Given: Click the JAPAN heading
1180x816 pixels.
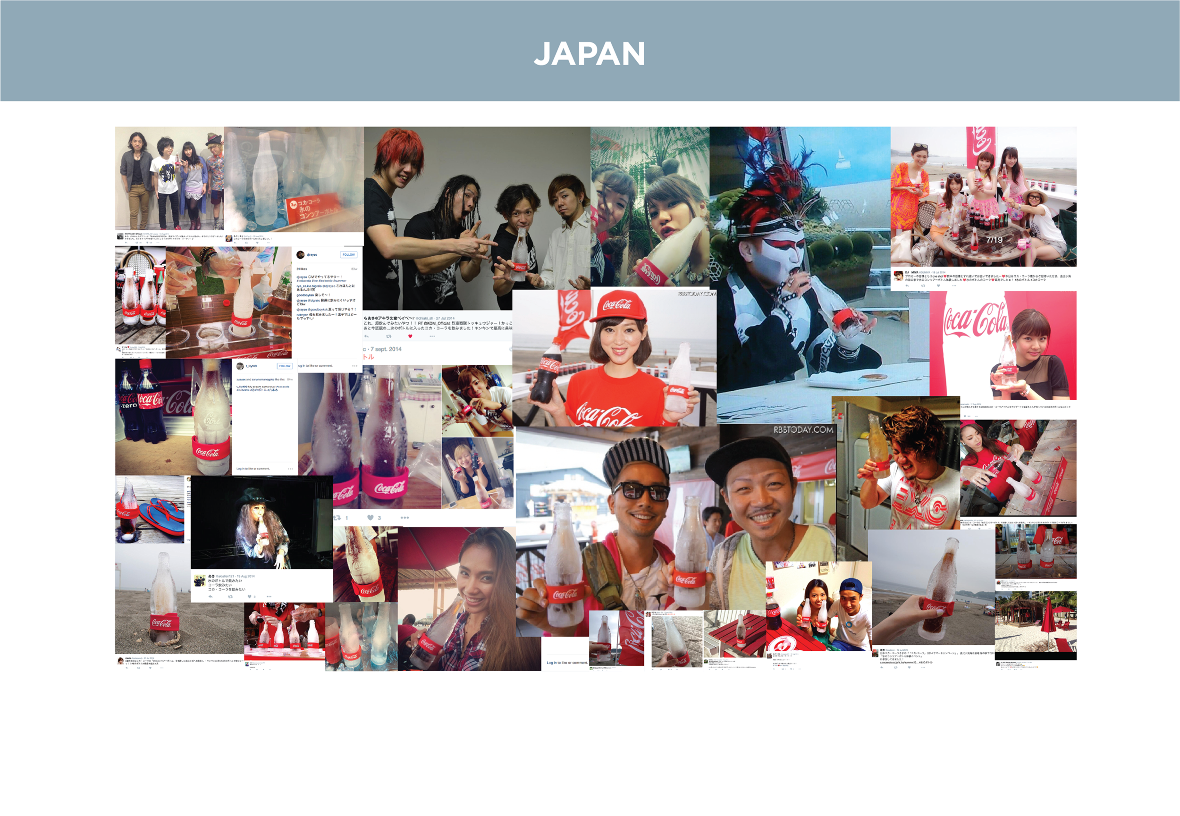Looking at the screenshot, I should (x=590, y=54).
